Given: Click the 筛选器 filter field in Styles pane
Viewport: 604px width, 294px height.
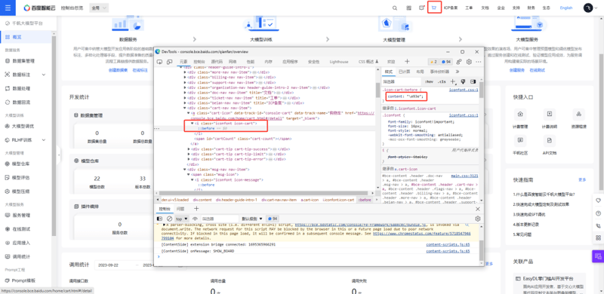Looking at the screenshot, I should pos(402,81).
